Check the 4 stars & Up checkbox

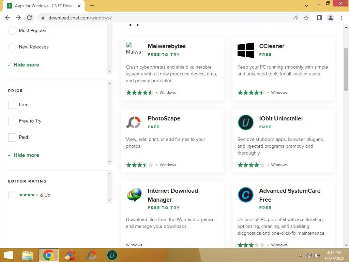(12, 195)
